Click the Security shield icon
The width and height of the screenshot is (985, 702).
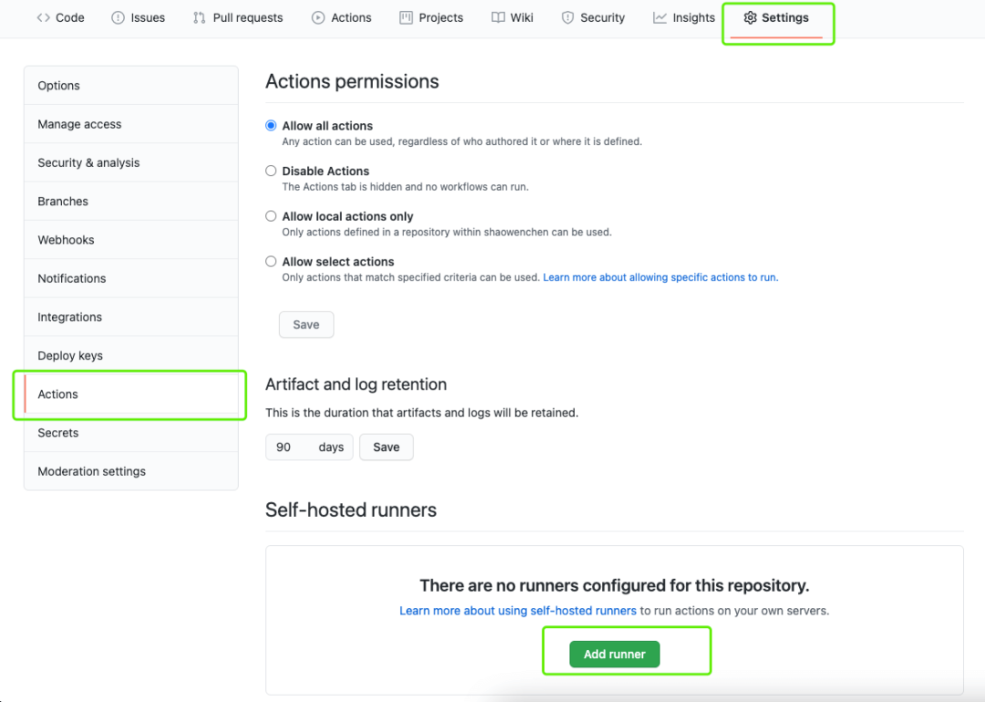pos(567,17)
